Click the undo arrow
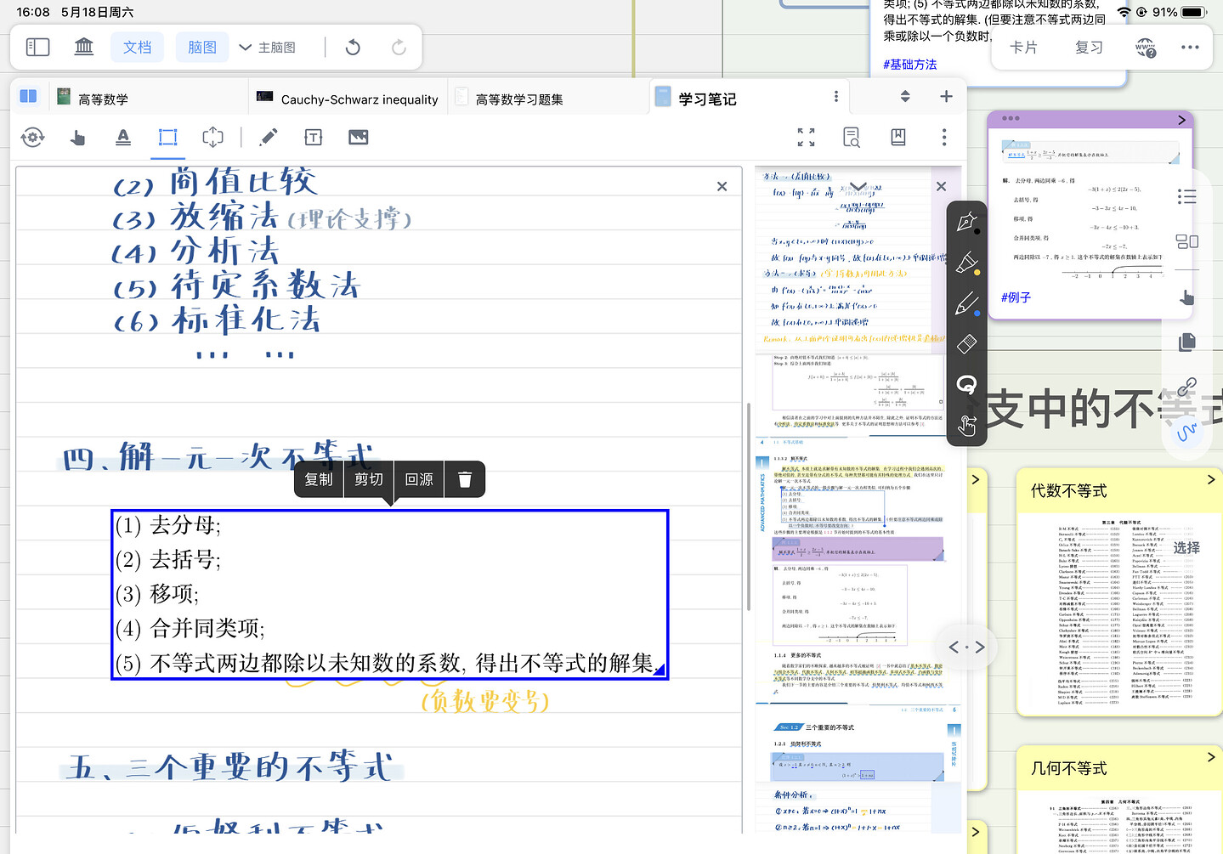Screen dimensions: 1223x854 [x=353, y=47]
